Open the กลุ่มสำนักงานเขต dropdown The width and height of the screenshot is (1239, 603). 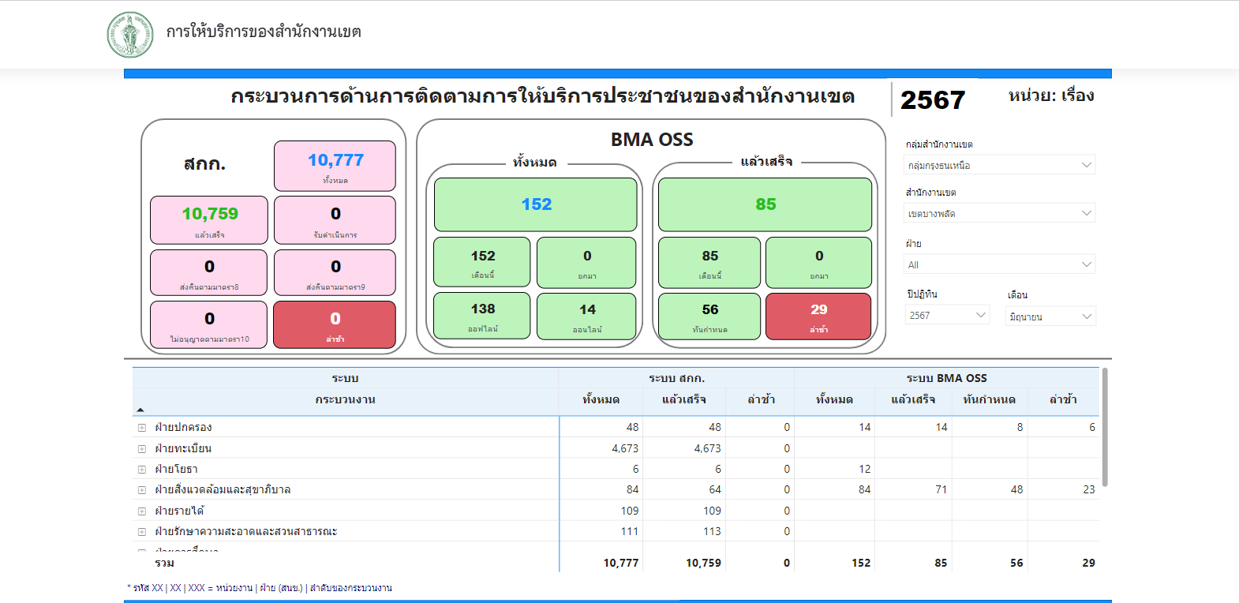[999, 165]
